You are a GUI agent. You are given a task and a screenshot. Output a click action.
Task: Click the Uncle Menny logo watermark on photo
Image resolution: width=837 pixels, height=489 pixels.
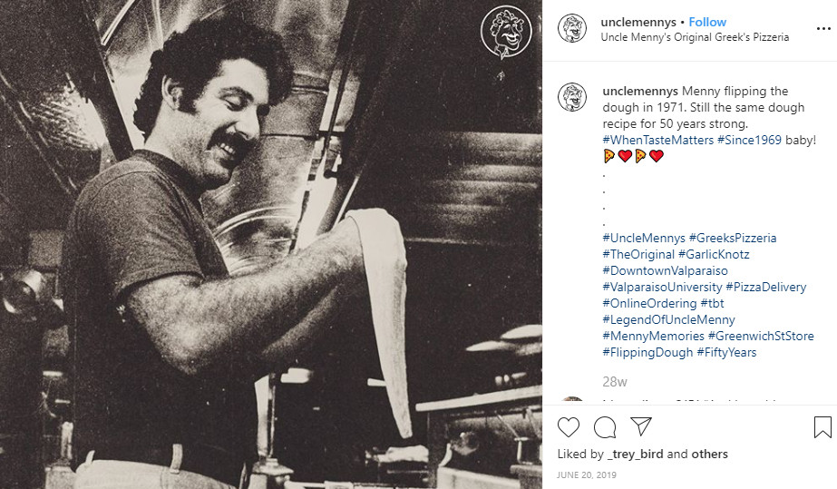505,31
